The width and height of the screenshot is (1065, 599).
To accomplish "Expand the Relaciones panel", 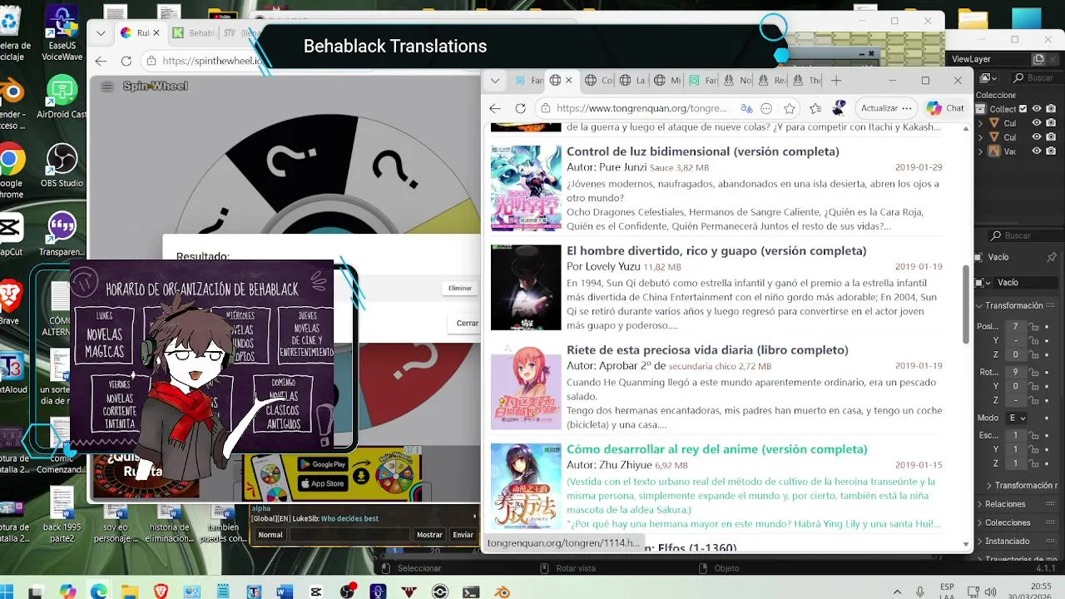I will [980, 504].
